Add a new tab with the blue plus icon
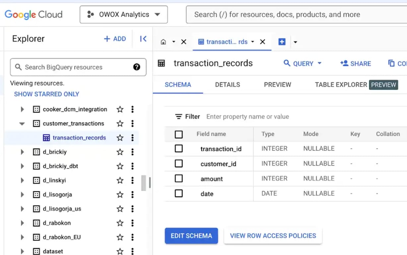407x255 pixels. 282,42
